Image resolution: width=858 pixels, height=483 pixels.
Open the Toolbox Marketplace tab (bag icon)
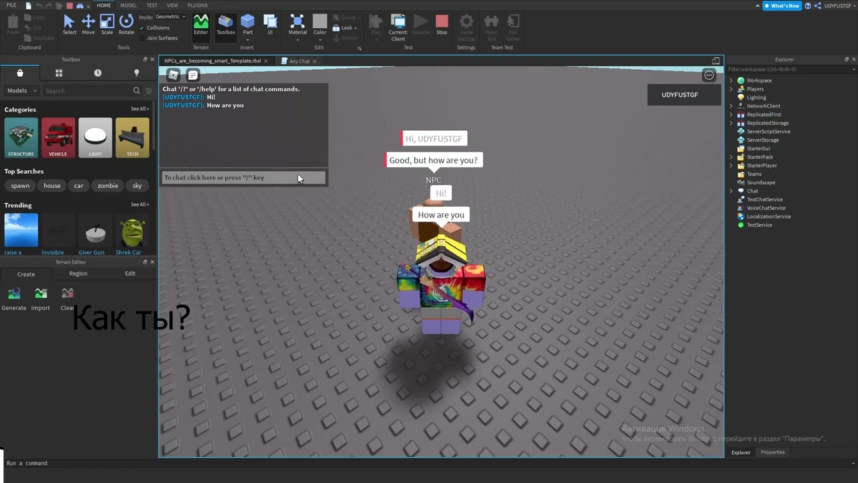point(20,72)
